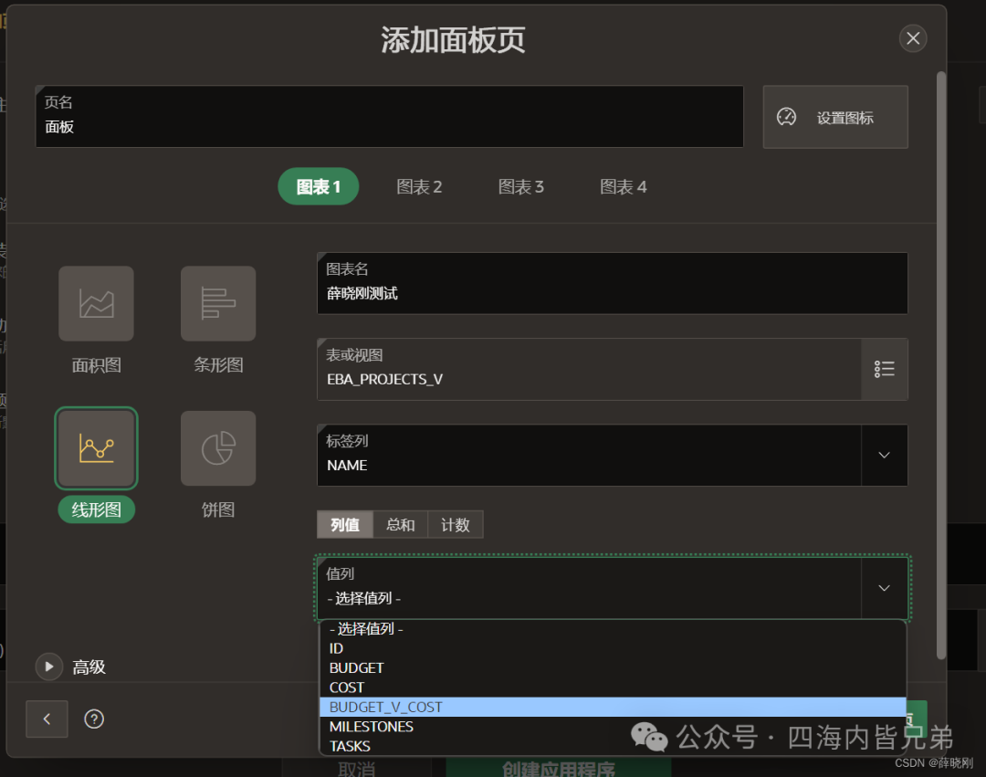This screenshot has height=777, width=986.
Task: Click the help question mark icon
Action: (94, 719)
